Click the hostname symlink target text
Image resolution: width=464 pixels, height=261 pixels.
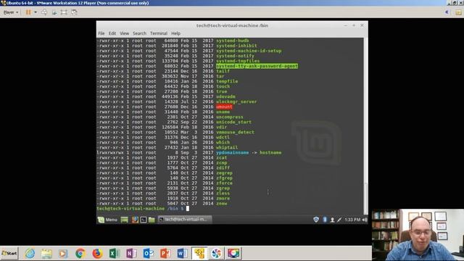[x=270, y=153]
